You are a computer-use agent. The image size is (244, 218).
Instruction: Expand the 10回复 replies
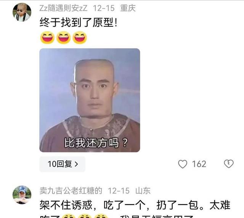(x=63, y=164)
